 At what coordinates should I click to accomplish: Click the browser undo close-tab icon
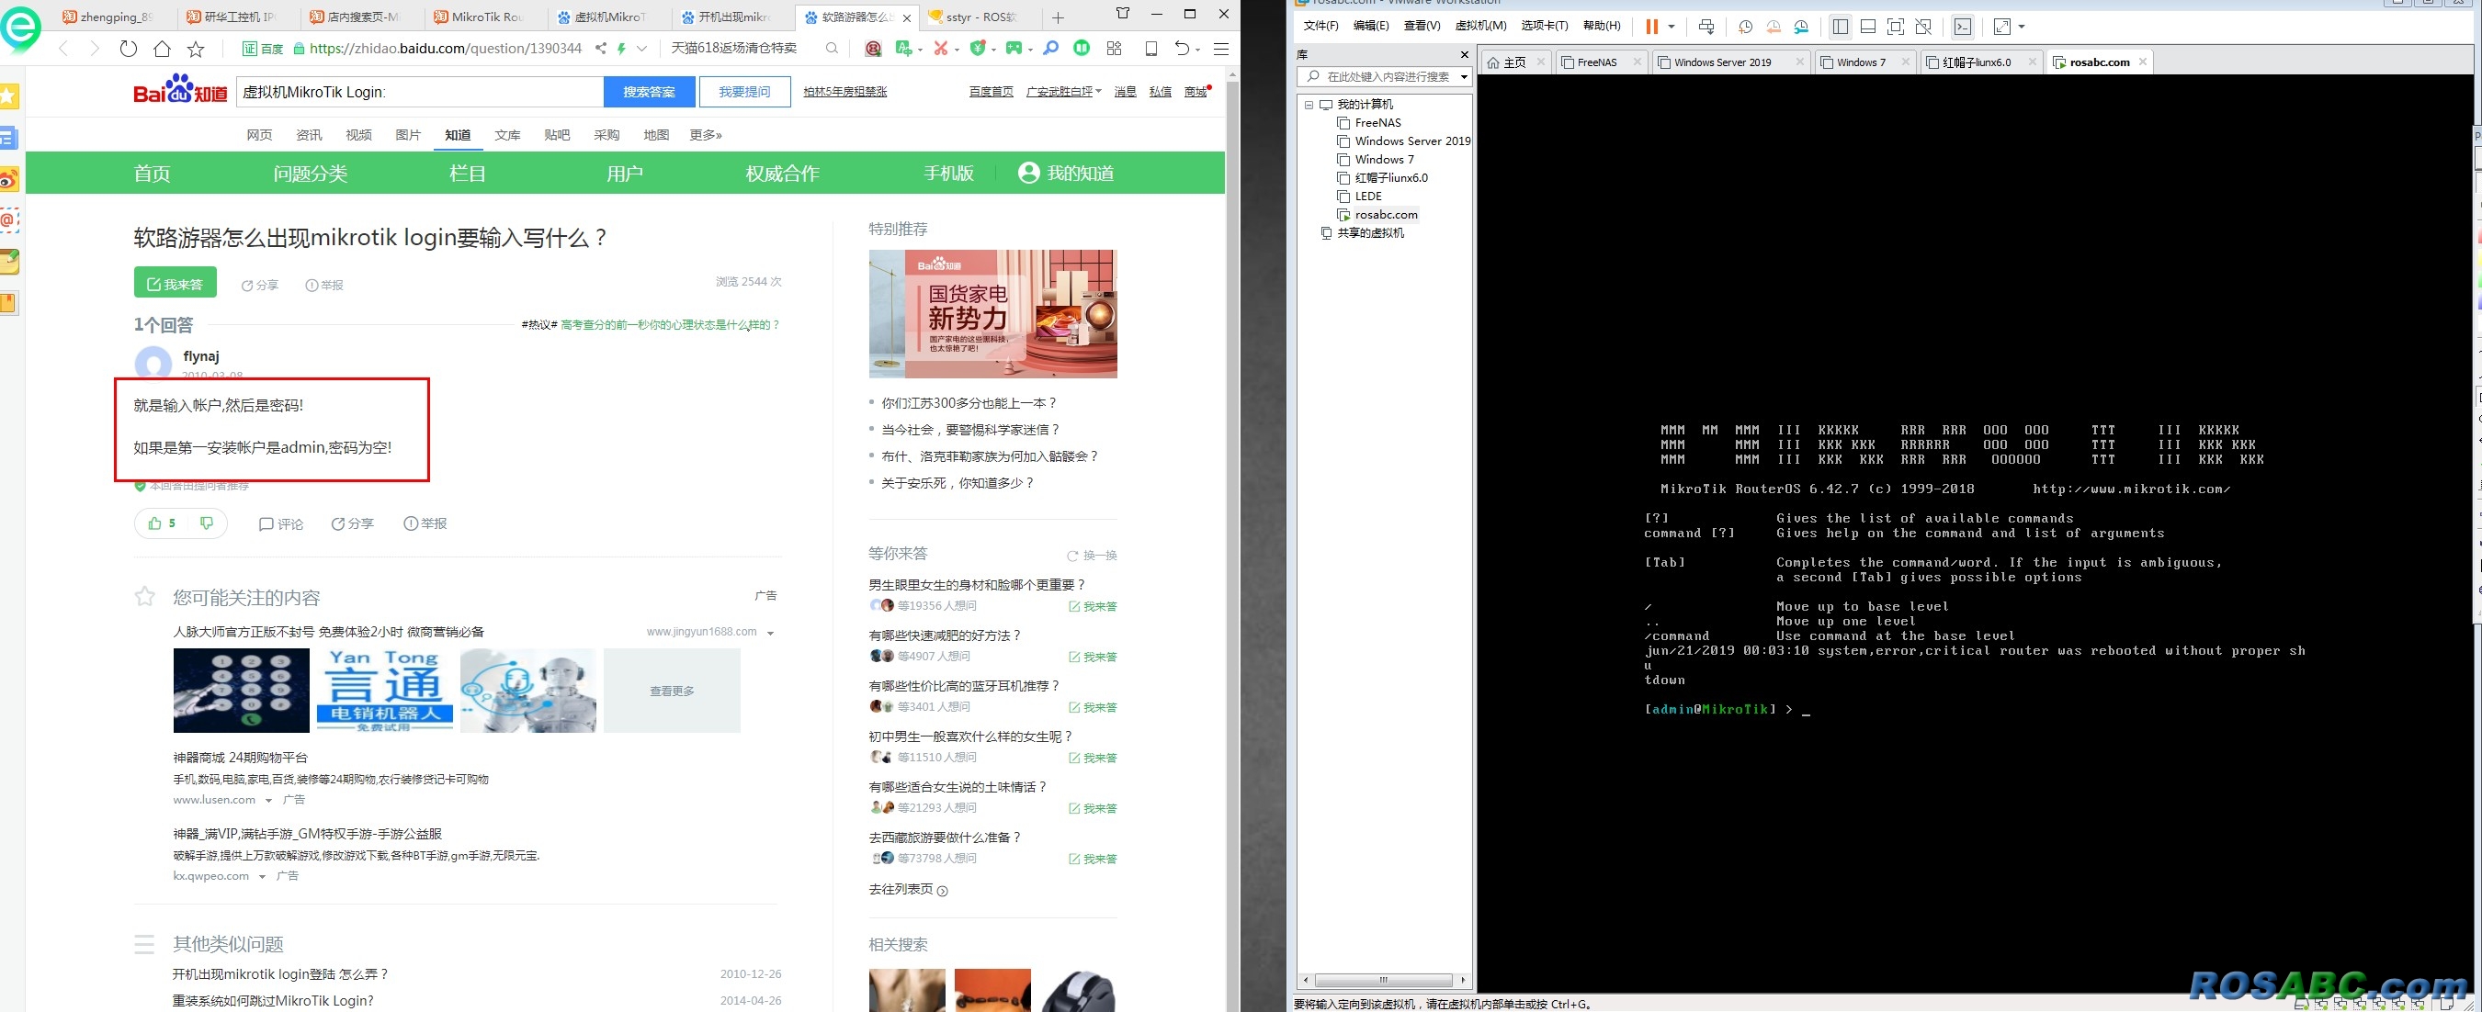1181,48
